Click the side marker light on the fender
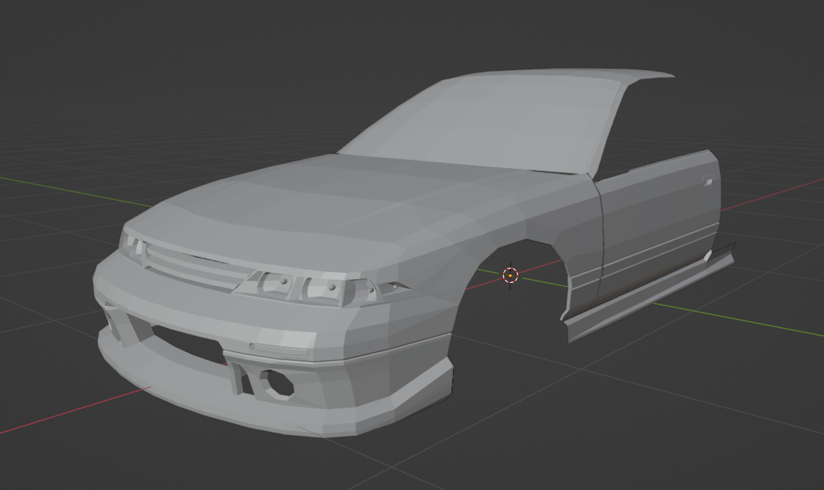Image resolution: width=824 pixels, height=490 pixels. point(394,287)
